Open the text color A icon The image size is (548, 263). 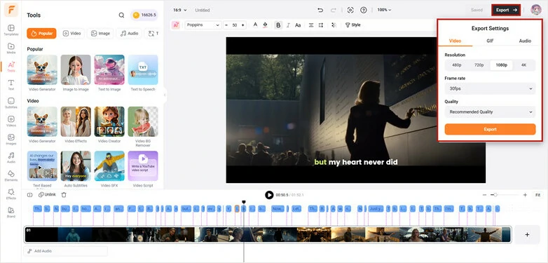tap(255, 25)
